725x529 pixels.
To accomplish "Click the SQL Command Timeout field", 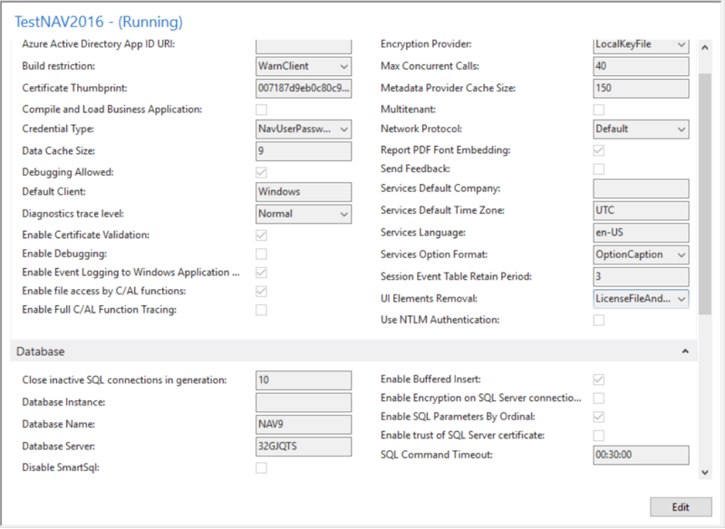I will 641,455.
